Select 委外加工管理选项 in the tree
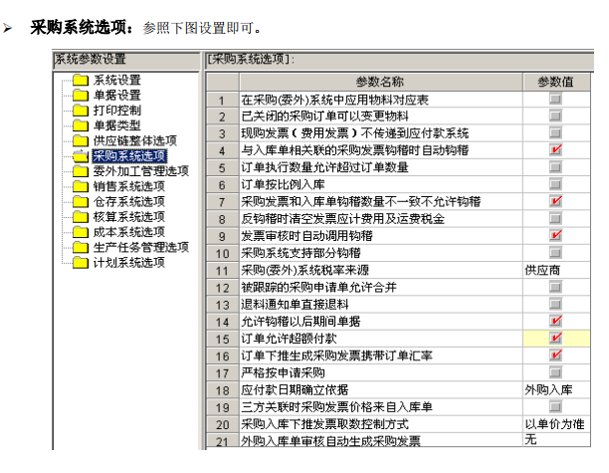 (x=140, y=171)
